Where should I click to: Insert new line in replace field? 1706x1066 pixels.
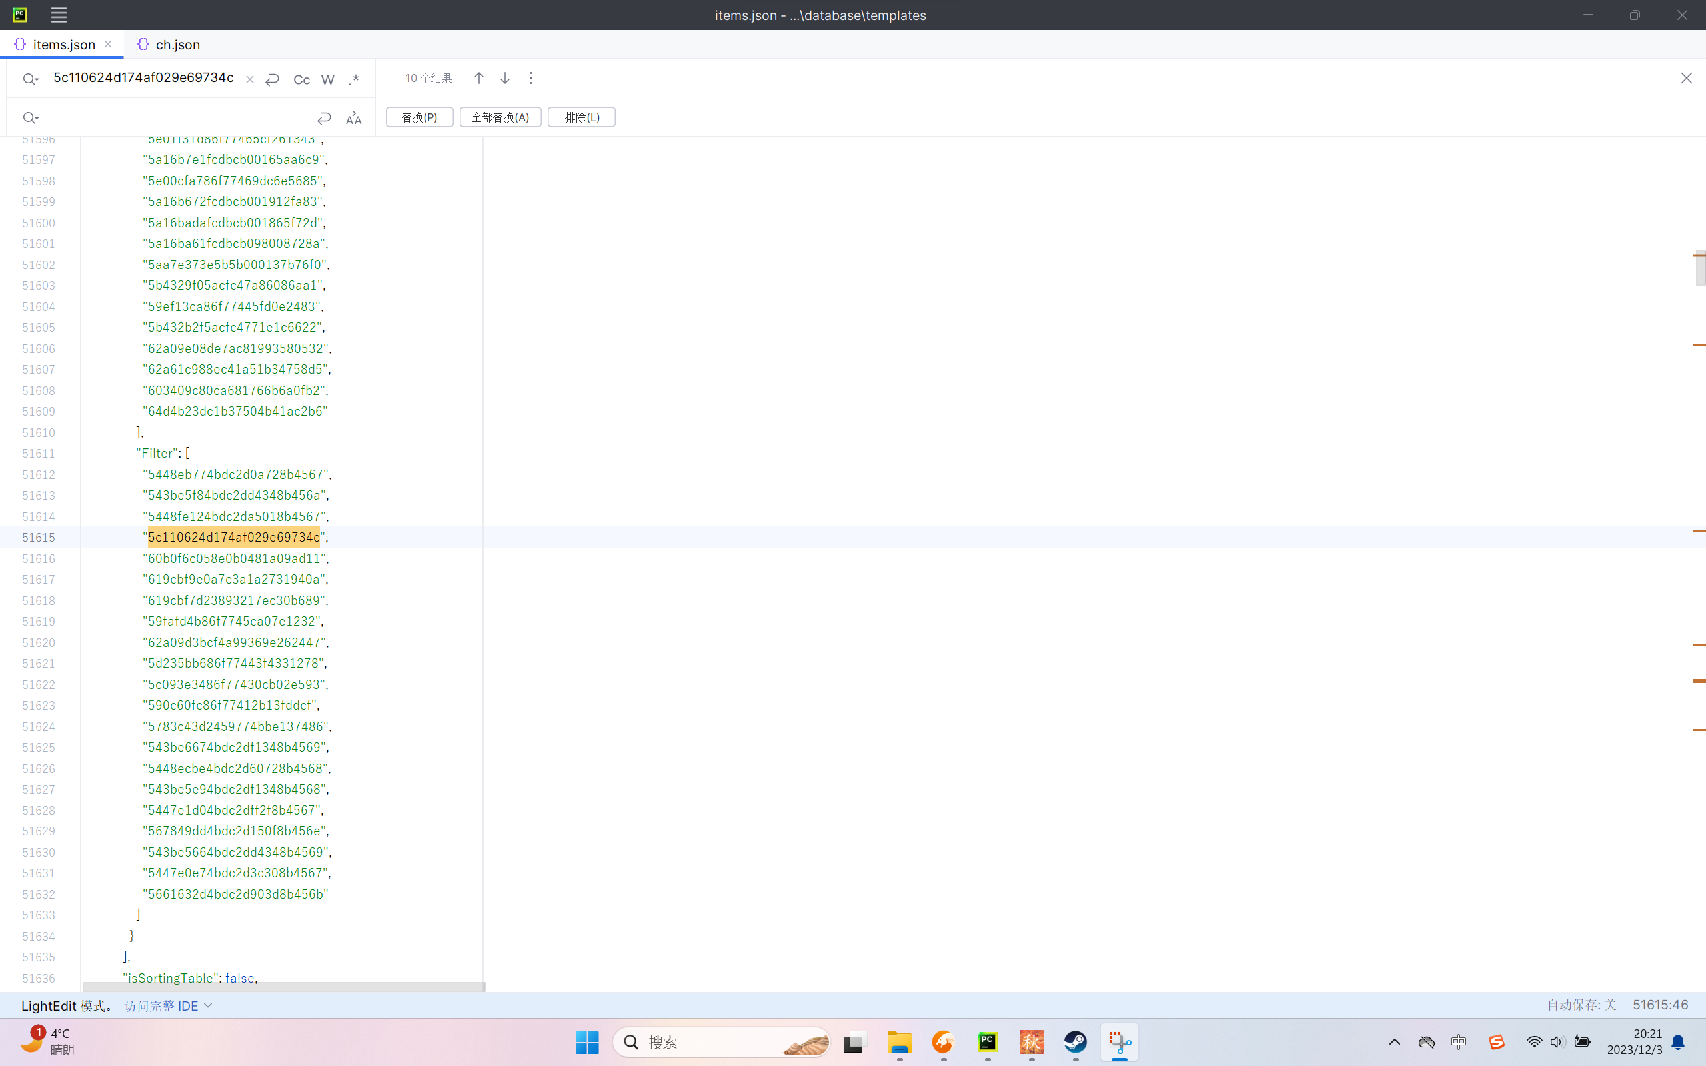coord(324,118)
